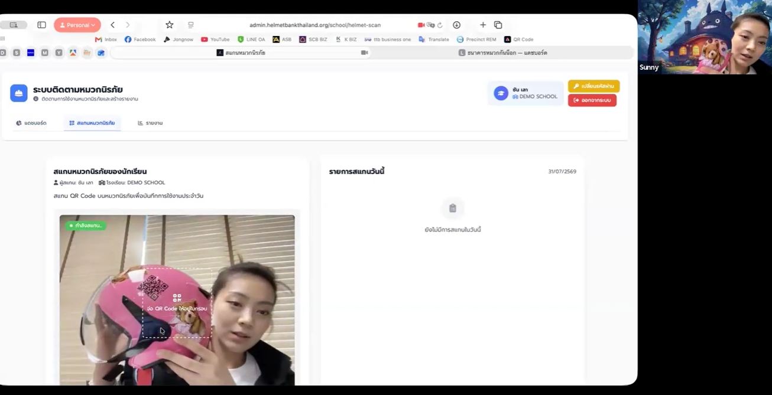This screenshot has width=772, height=395.
Task: Open ttb business one bookmark
Action: (x=388, y=40)
